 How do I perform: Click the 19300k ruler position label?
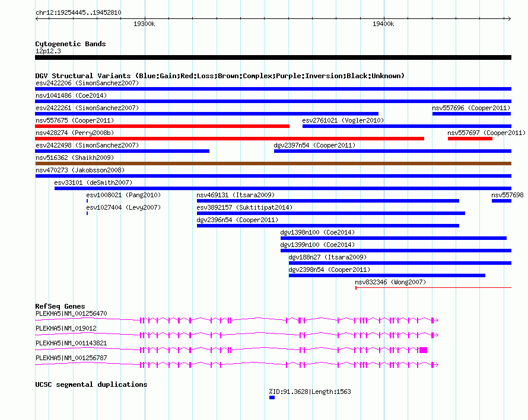(144, 24)
